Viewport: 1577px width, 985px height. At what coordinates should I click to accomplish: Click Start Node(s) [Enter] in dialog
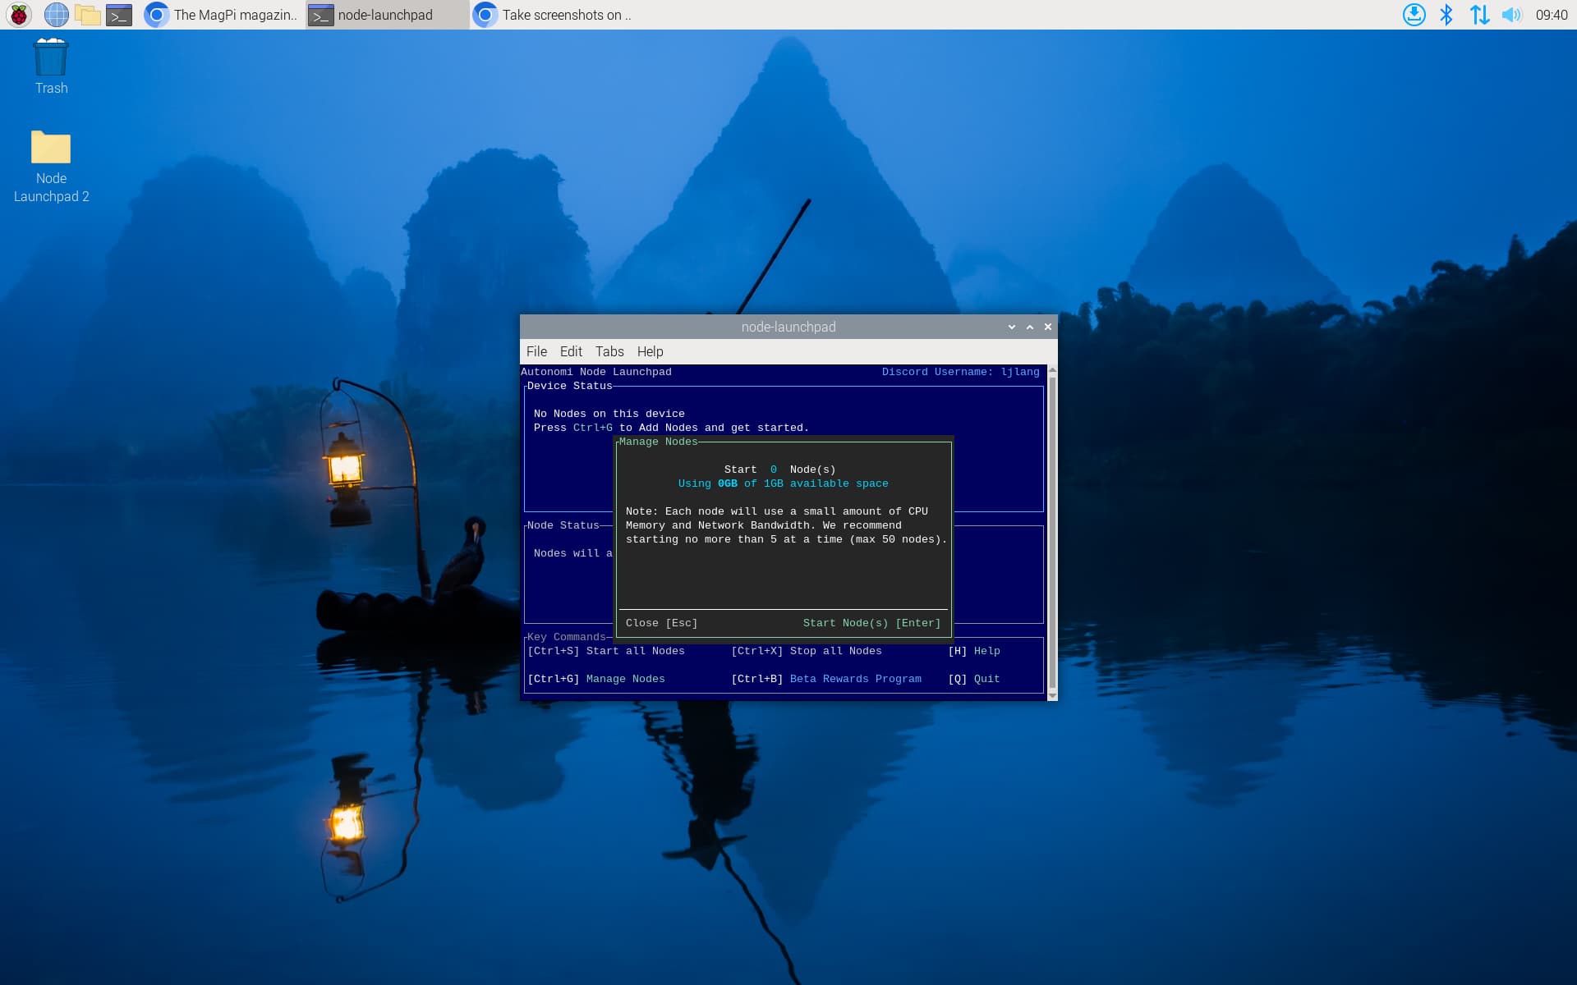[x=871, y=623]
